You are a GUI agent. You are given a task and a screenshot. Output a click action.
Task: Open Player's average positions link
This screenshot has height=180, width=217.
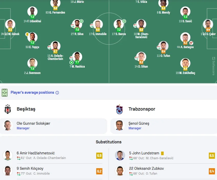click(32, 92)
